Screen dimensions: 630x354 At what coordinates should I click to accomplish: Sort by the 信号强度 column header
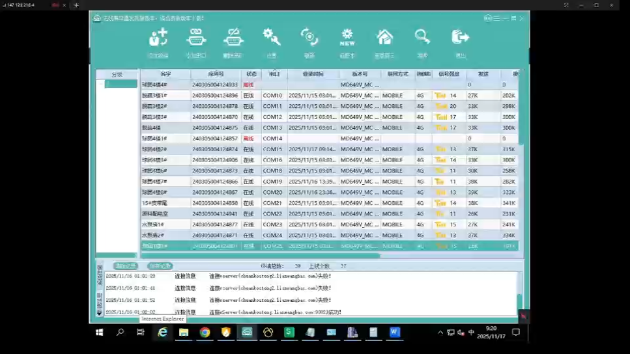(x=449, y=74)
